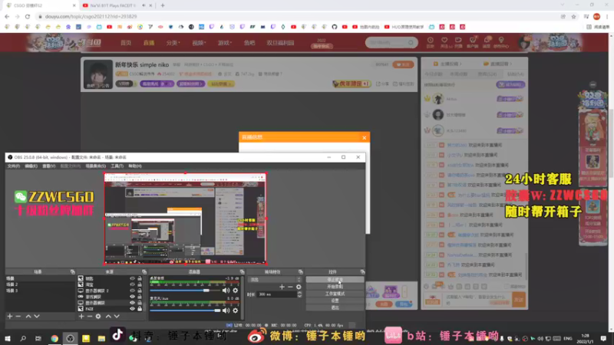Open Windows Start menu
Image resolution: width=614 pixels, height=345 pixels.
pyautogui.click(x=8, y=338)
